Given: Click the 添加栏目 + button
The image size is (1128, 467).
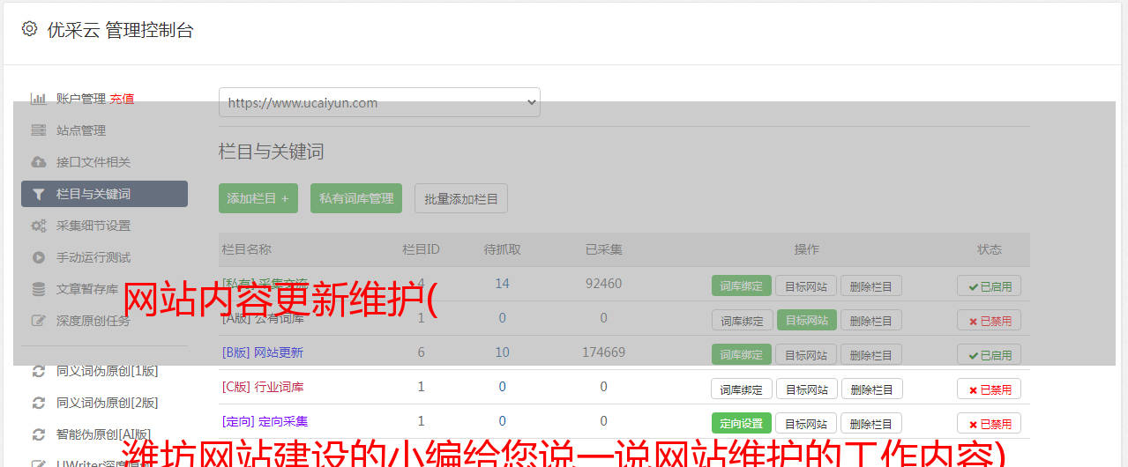Looking at the screenshot, I should 258,198.
